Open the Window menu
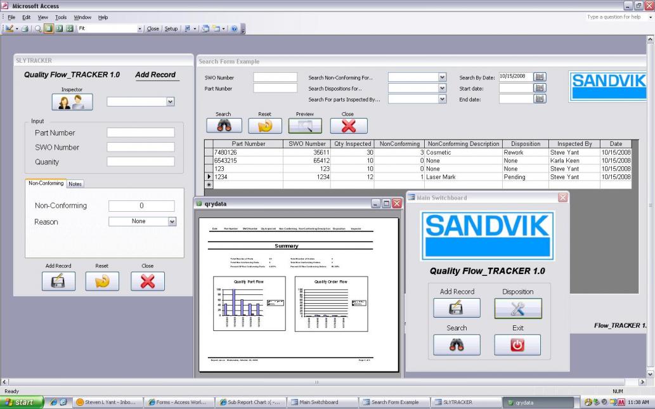The height and width of the screenshot is (409, 655). pyautogui.click(x=82, y=17)
